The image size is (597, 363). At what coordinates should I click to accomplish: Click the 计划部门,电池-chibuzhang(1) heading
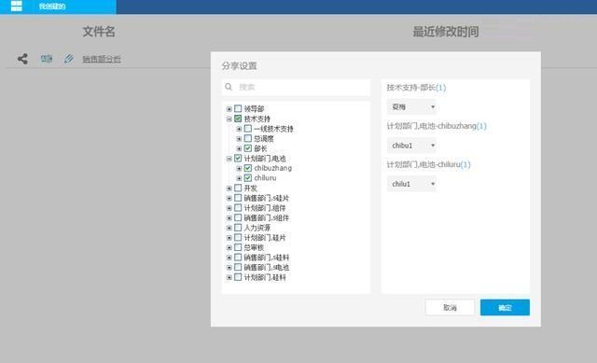437,126
